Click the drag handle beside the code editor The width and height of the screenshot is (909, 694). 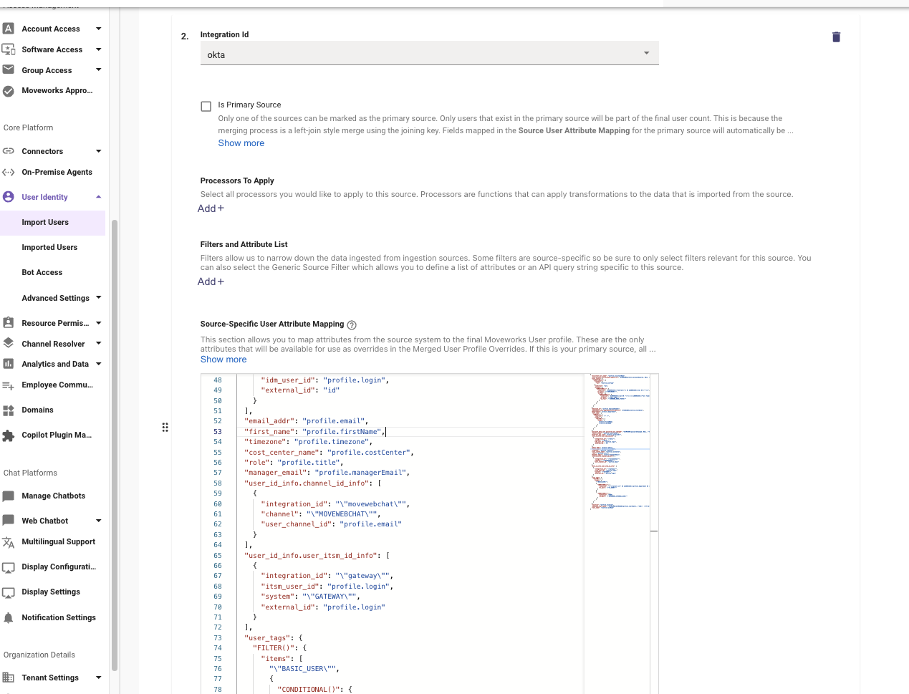click(x=165, y=428)
